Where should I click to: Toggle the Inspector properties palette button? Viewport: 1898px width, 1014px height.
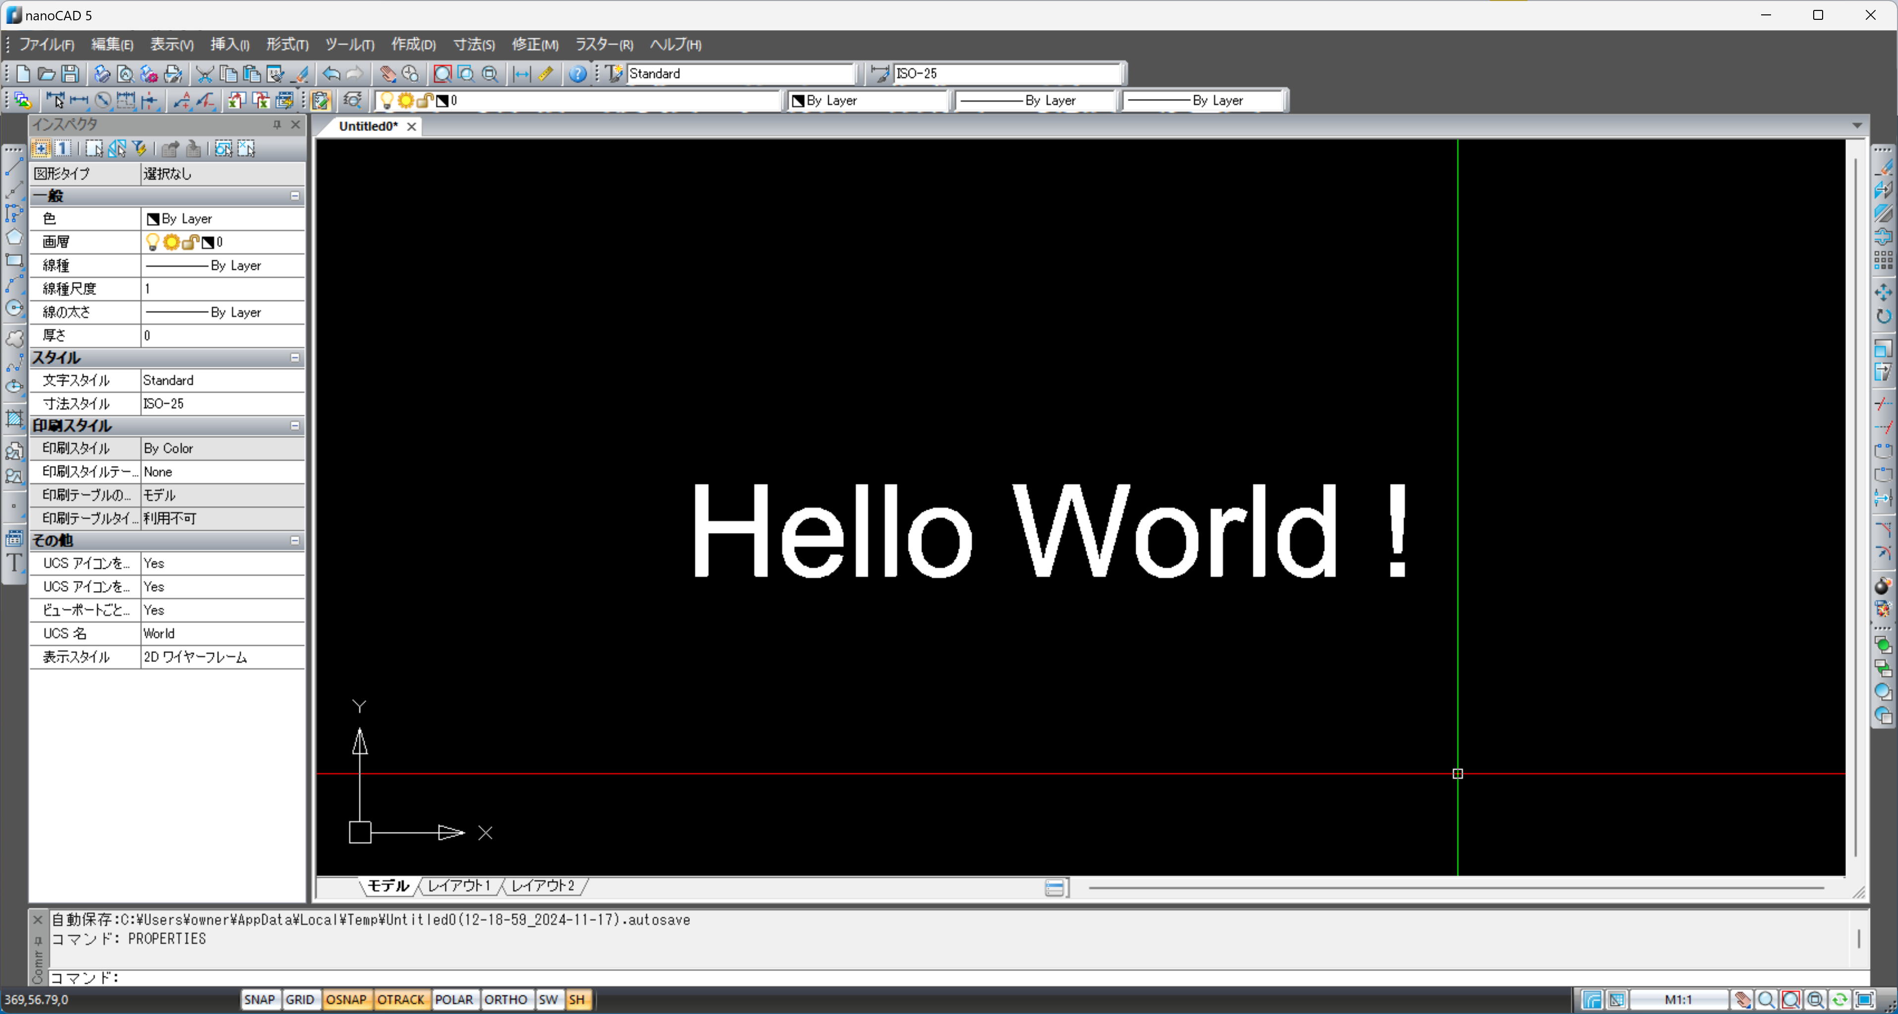320,100
